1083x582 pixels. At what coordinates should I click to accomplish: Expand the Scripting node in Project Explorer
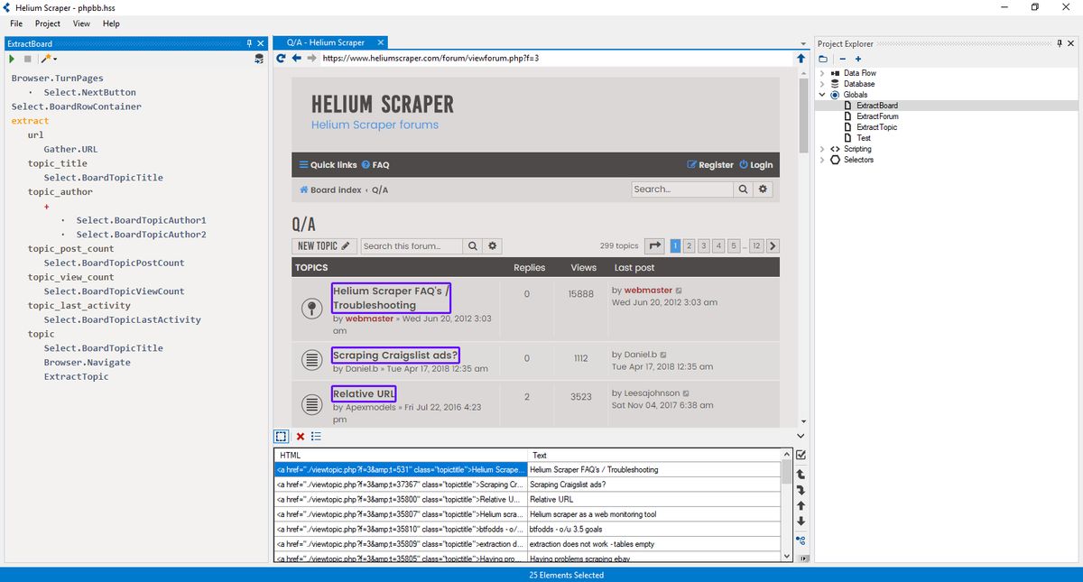(821, 149)
